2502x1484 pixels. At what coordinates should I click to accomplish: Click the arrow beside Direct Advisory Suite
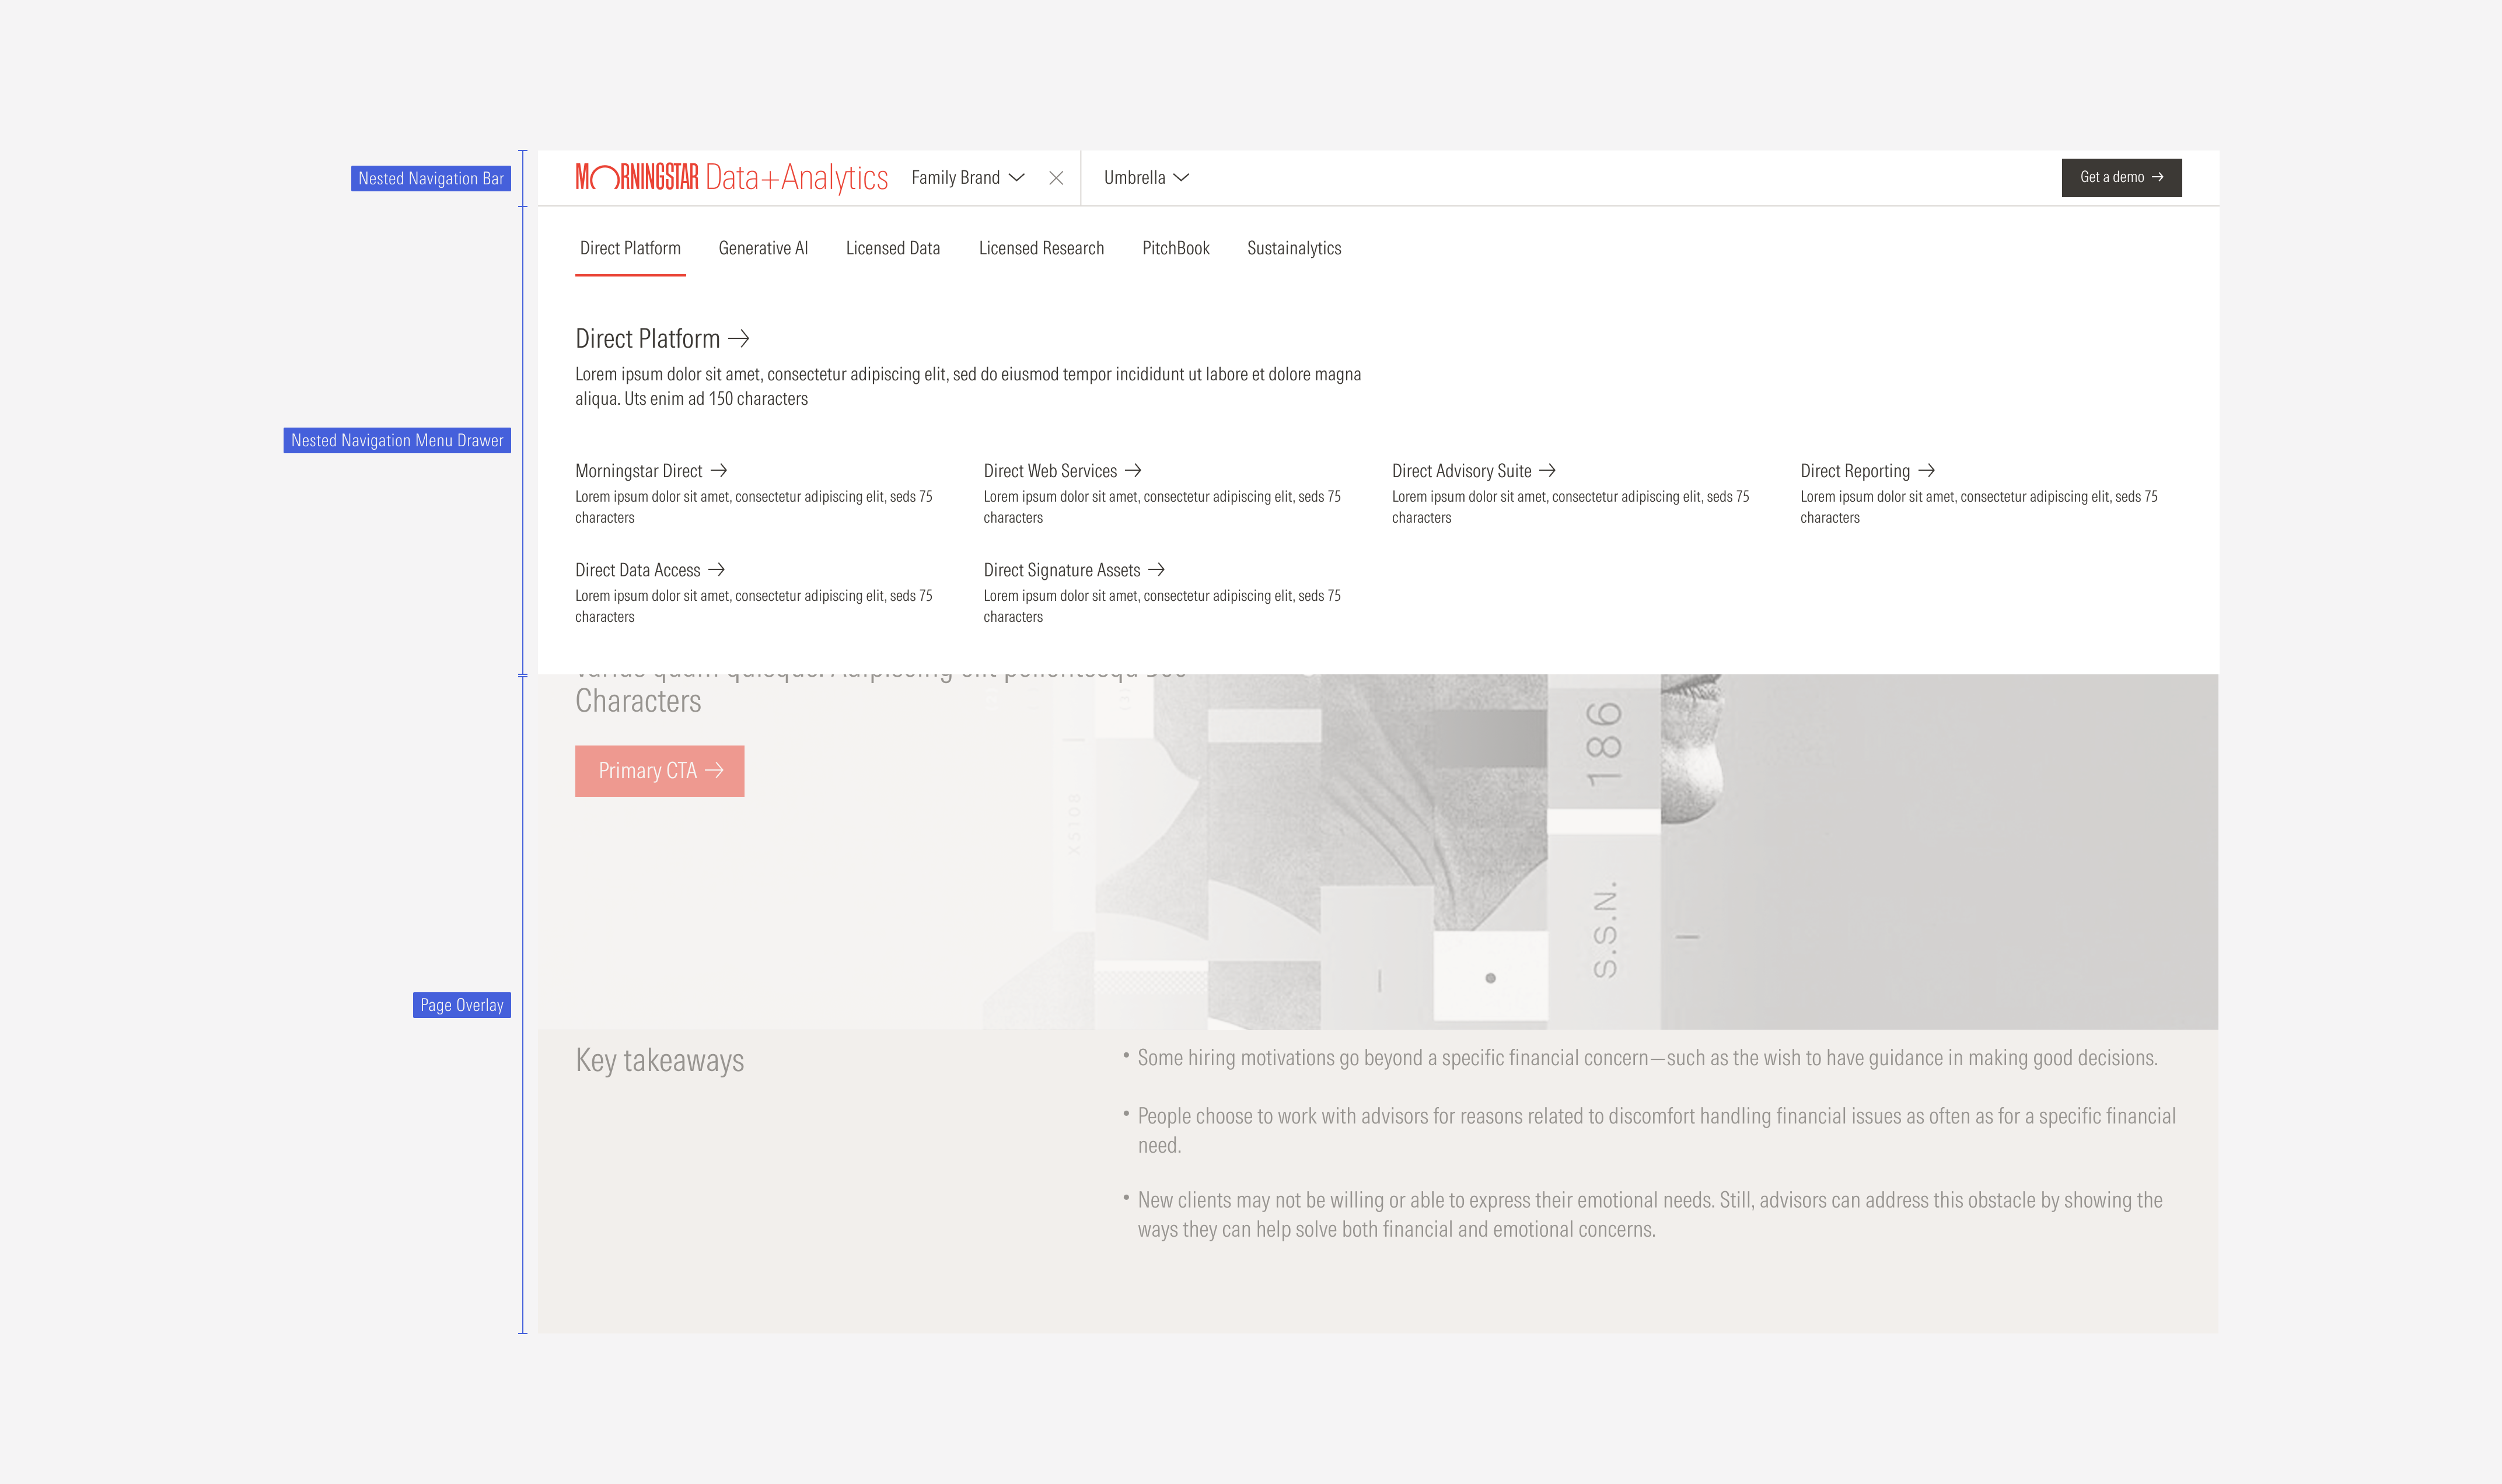[x=1548, y=470]
